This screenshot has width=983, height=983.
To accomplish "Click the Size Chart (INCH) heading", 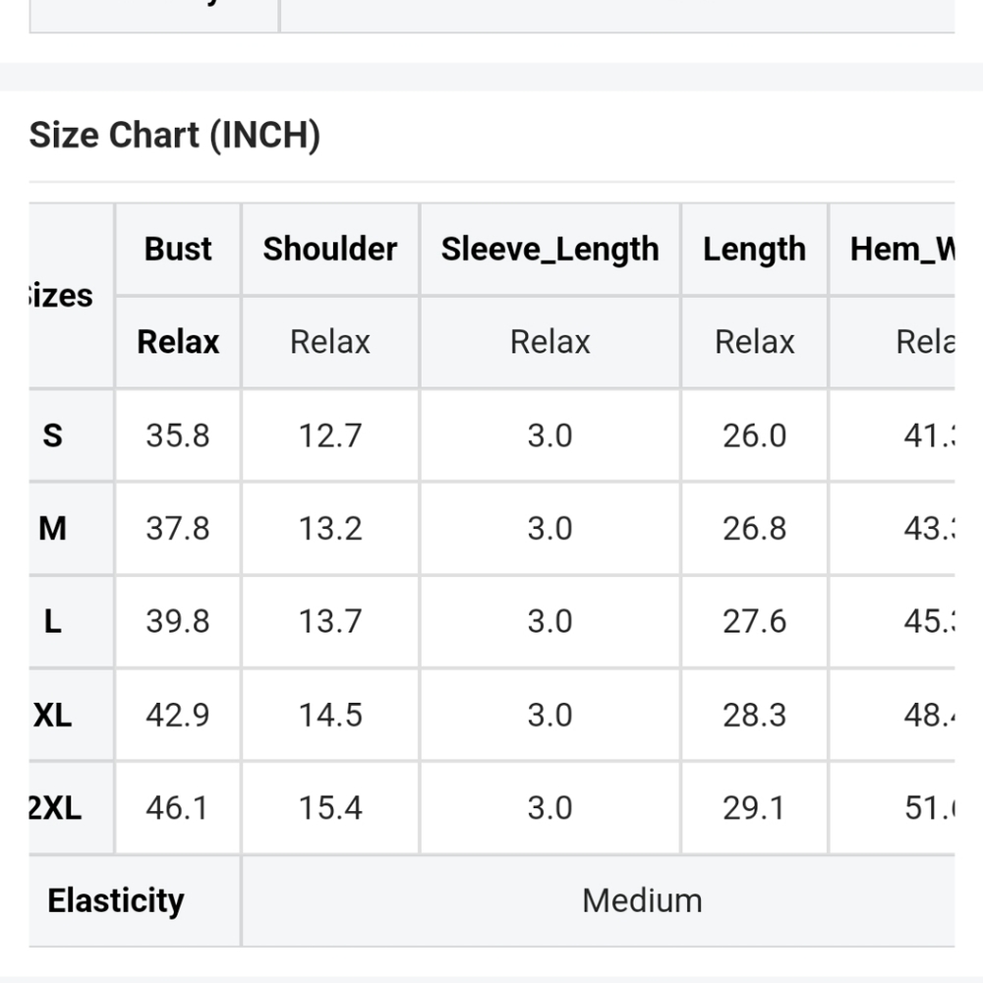I will pos(175,136).
